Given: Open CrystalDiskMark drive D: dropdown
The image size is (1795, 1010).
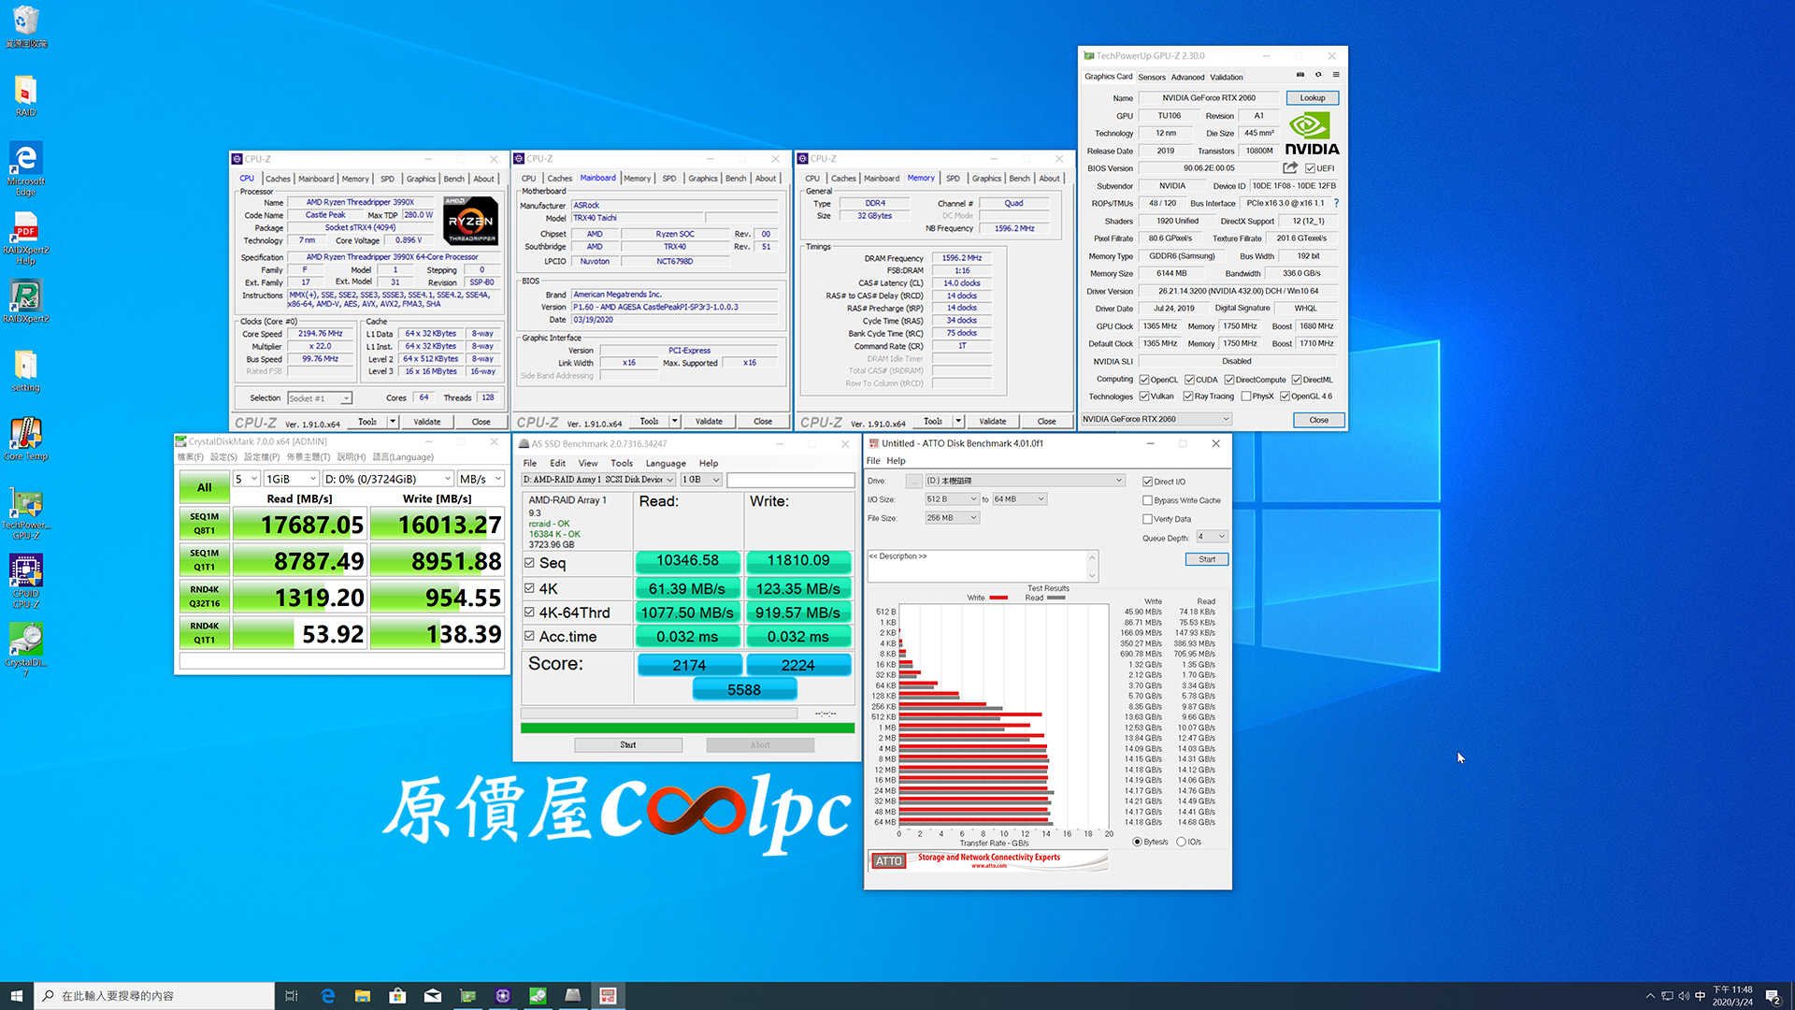Looking at the screenshot, I should click(x=388, y=479).
